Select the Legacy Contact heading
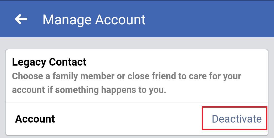This screenshot has width=274, height=138. pos(49,62)
